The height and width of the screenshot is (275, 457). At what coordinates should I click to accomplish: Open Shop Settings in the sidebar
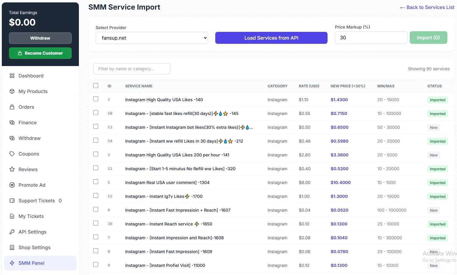[x=34, y=247]
